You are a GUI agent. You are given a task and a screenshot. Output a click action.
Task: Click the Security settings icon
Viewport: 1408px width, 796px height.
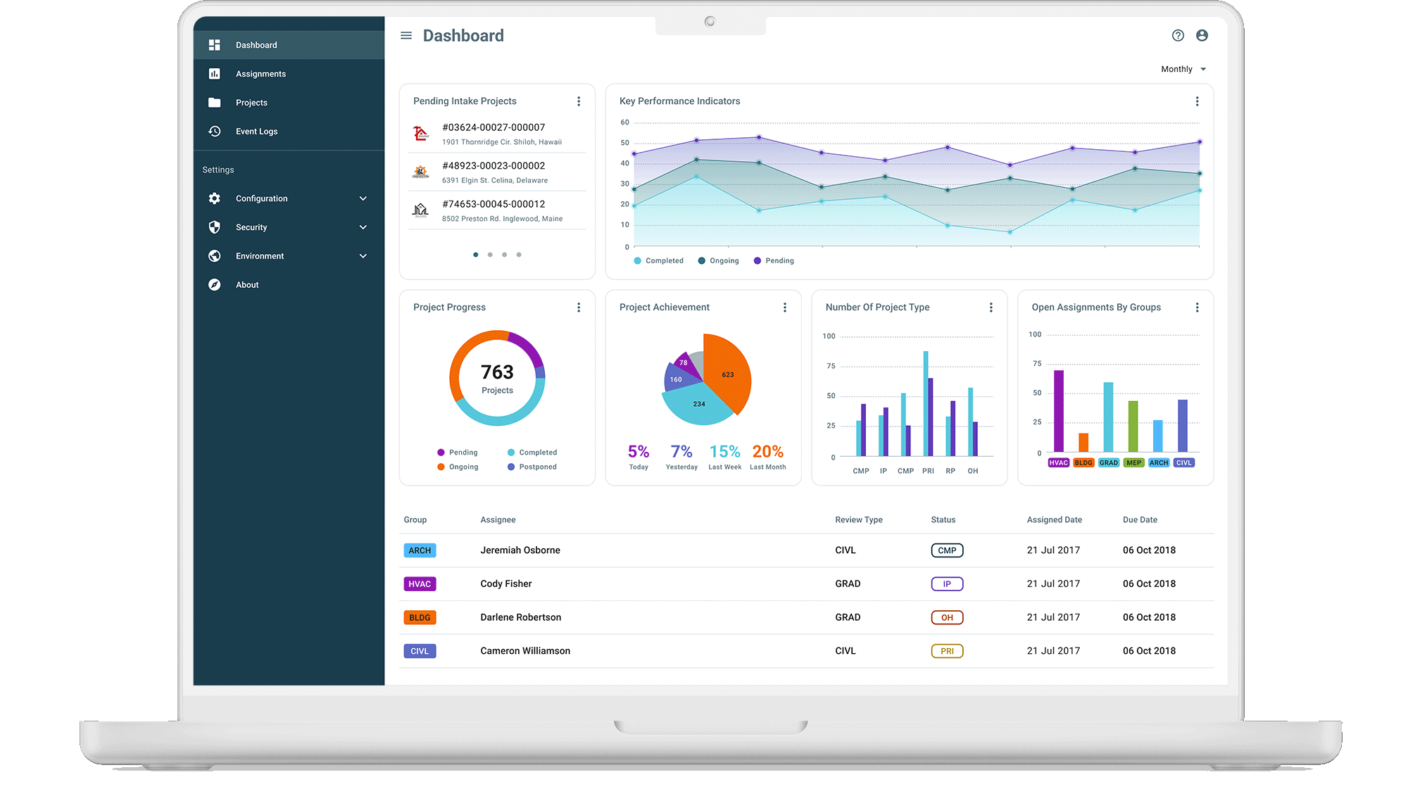tap(214, 227)
